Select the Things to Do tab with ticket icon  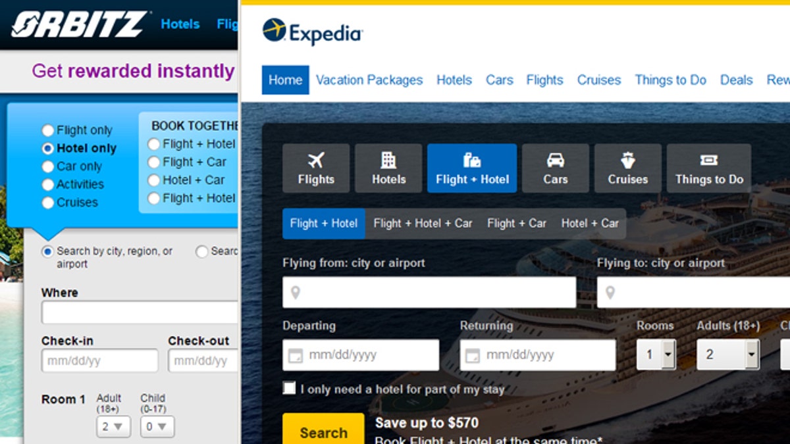[x=709, y=168]
